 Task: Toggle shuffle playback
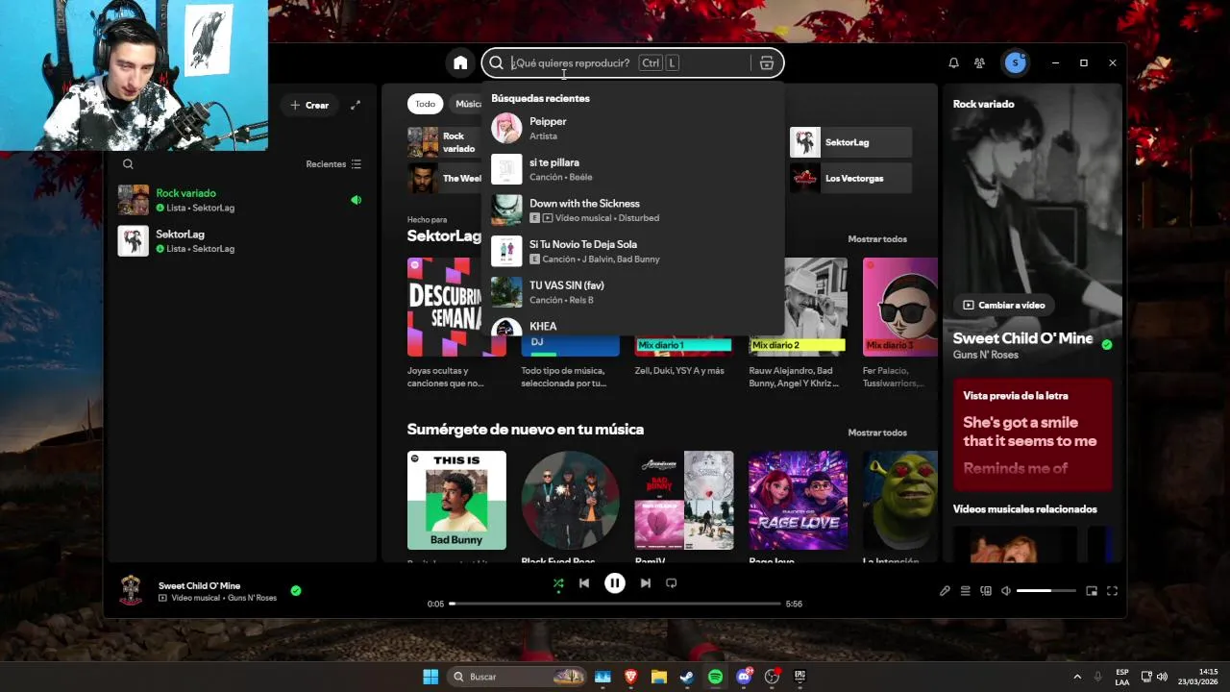coord(558,582)
